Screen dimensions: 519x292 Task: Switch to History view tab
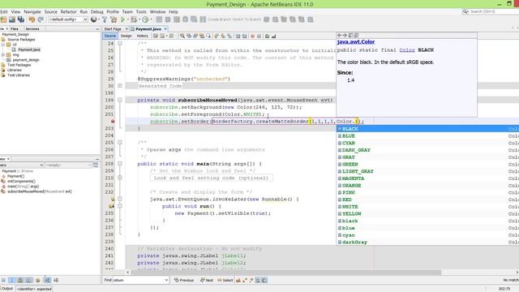143,36
